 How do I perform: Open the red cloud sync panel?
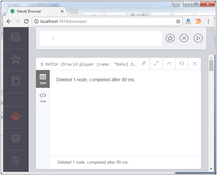pyautogui.click(x=16, y=117)
